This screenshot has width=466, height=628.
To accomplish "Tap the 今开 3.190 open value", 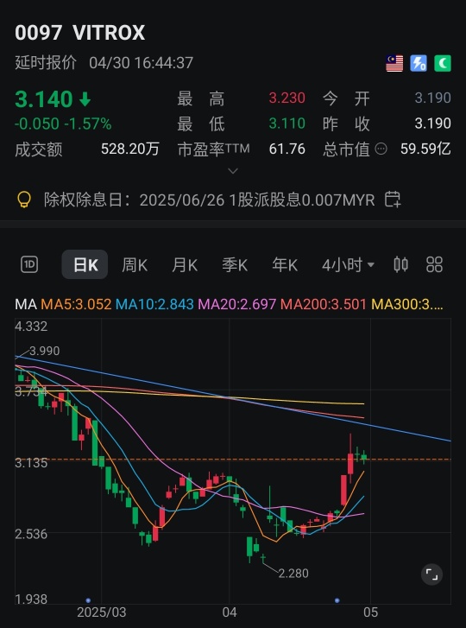I will (x=433, y=98).
